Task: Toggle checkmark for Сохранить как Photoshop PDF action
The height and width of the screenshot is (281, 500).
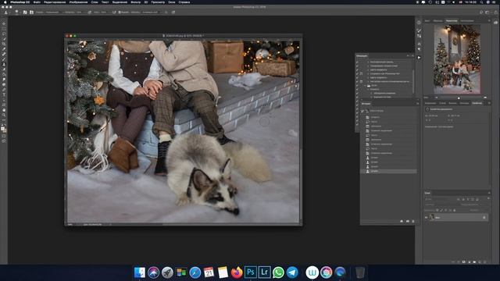Action: [357, 73]
